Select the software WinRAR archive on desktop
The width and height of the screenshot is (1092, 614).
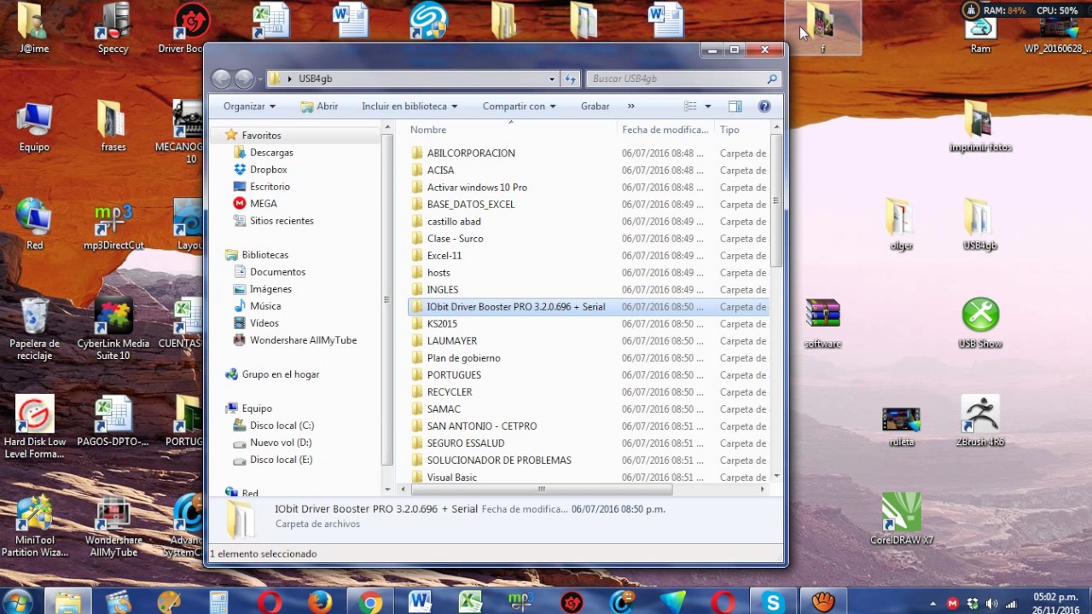823,323
